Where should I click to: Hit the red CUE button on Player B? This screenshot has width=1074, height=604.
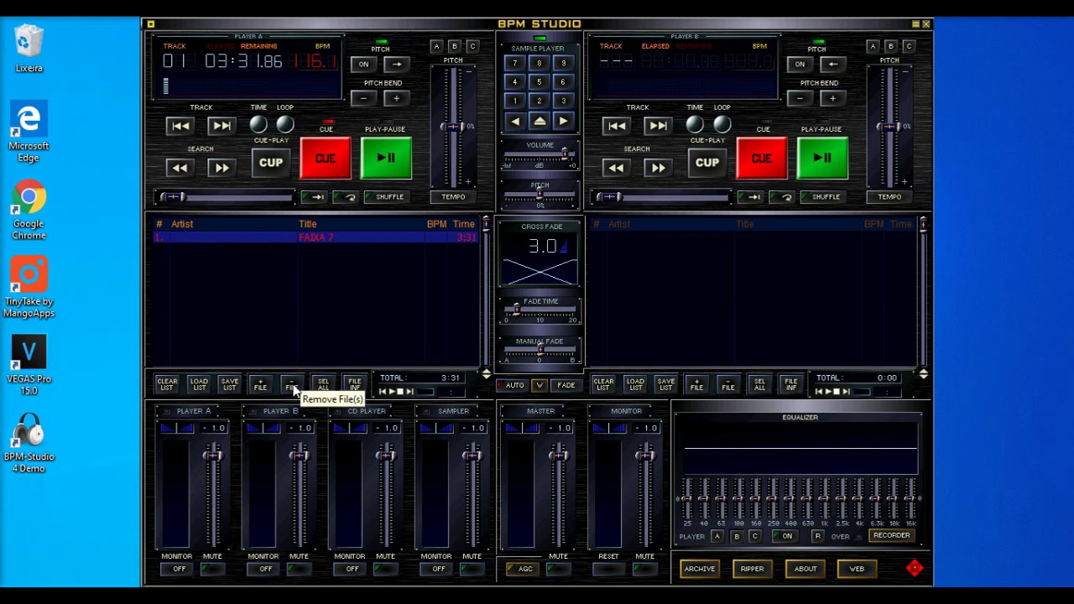[762, 159]
